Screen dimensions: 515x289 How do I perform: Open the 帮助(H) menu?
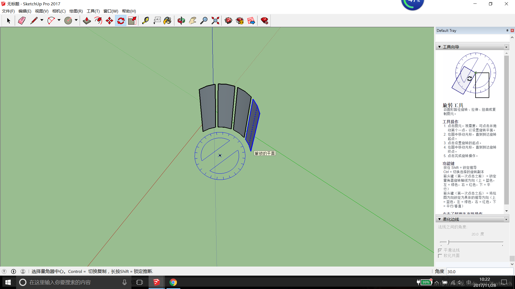(x=129, y=11)
